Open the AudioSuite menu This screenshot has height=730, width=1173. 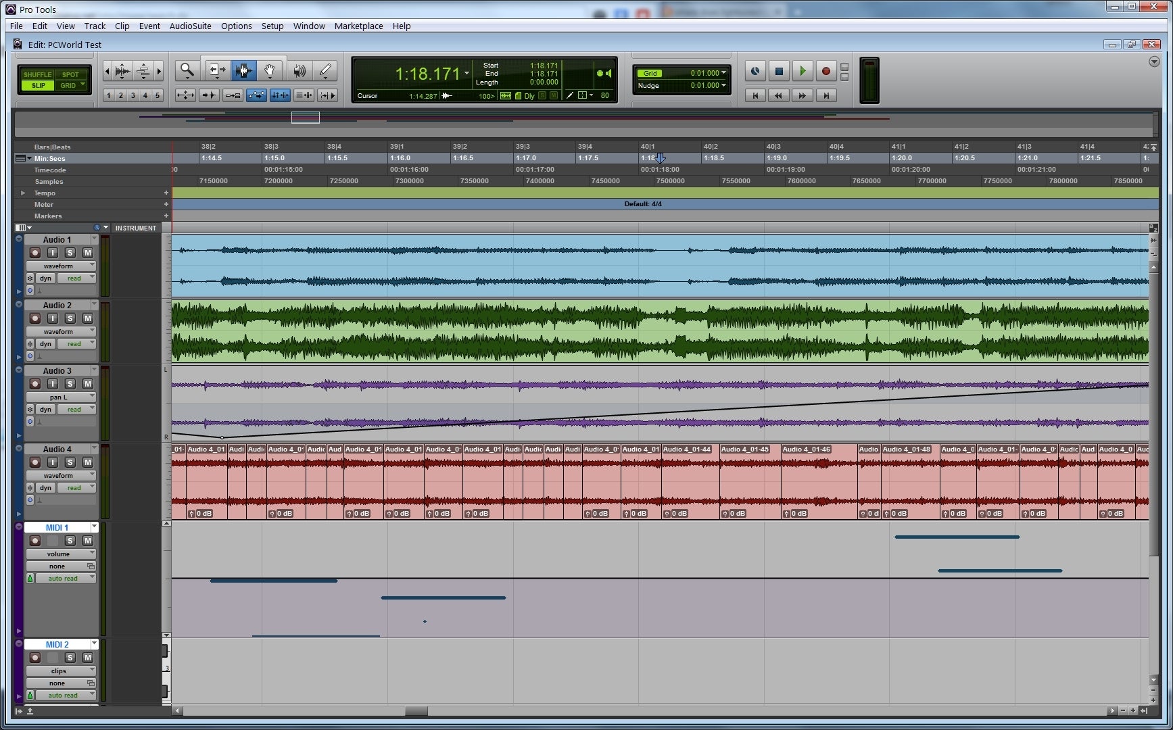tap(190, 26)
